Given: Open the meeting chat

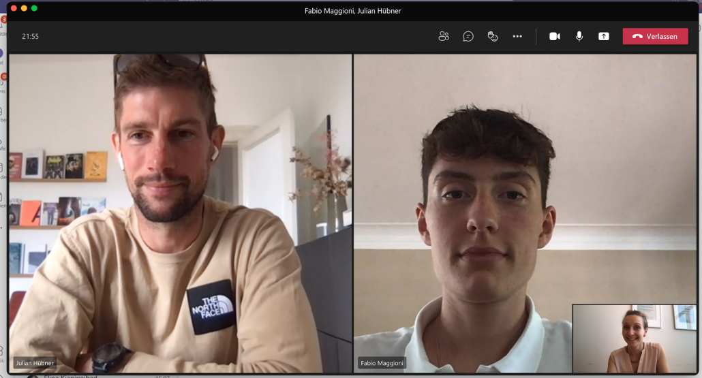Looking at the screenshot, I should click(x=468, y=36).
